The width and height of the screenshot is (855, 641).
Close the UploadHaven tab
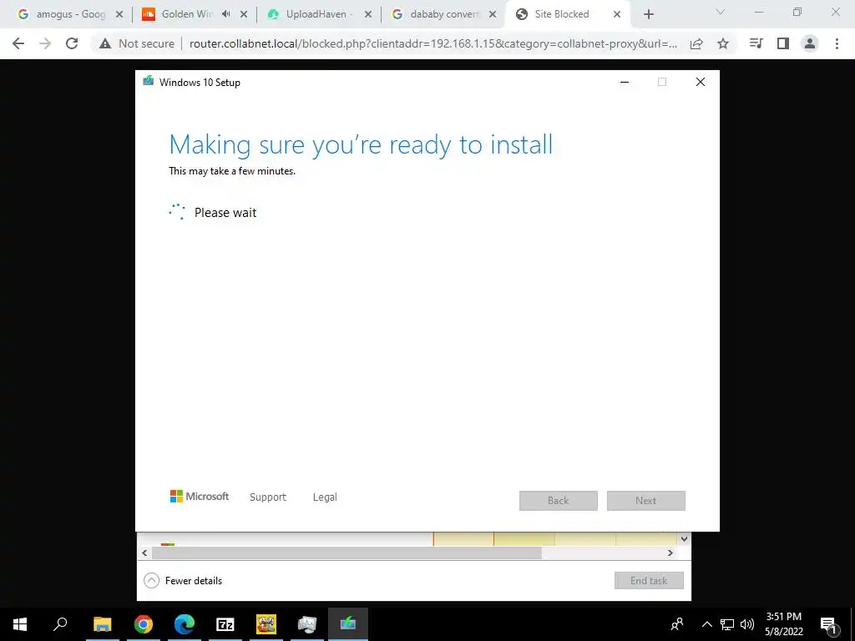point(368,15)
